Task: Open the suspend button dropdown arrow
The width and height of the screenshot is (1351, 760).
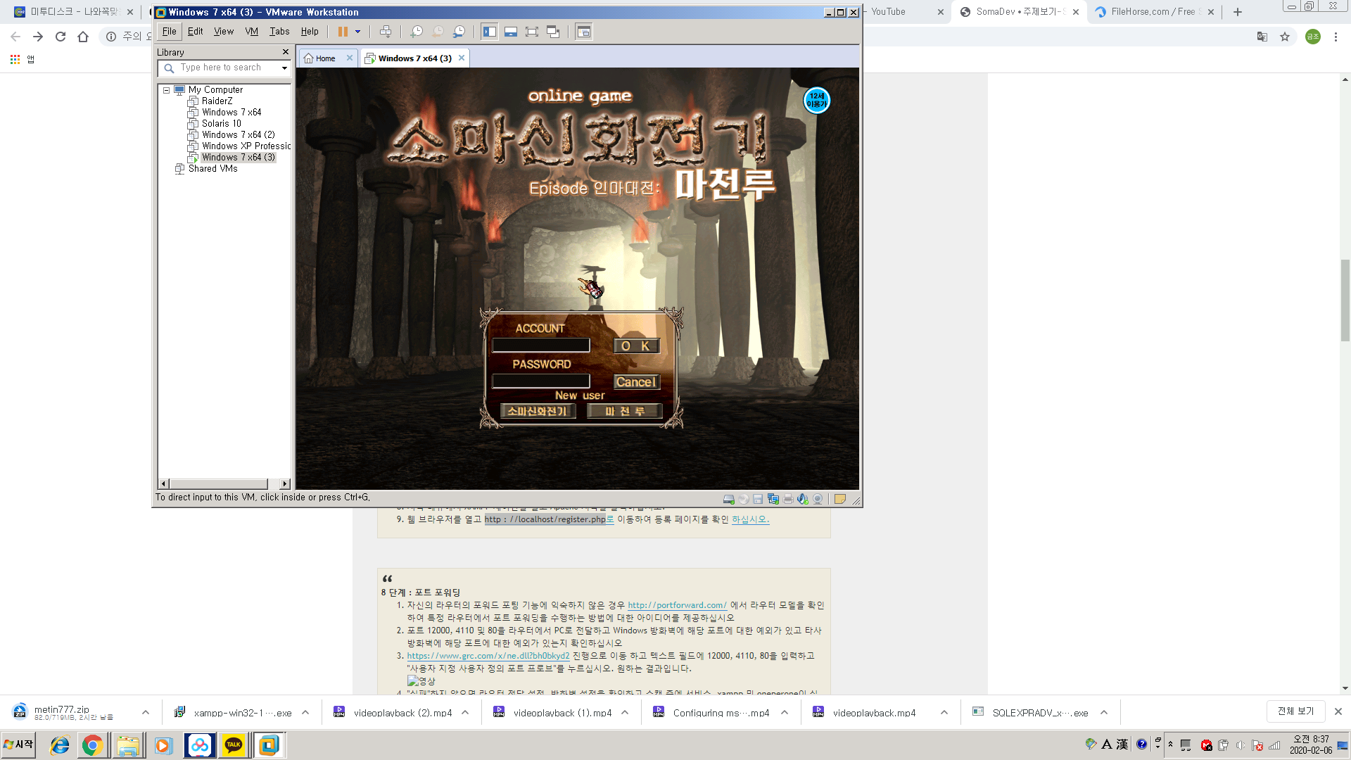Action: [x=357, y=32]
